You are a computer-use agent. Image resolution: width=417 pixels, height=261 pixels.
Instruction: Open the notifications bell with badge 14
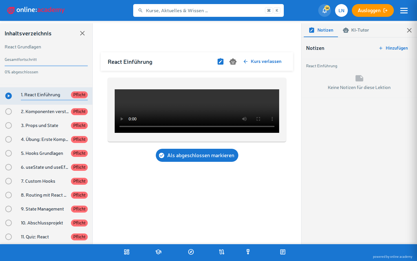point(325,10)
